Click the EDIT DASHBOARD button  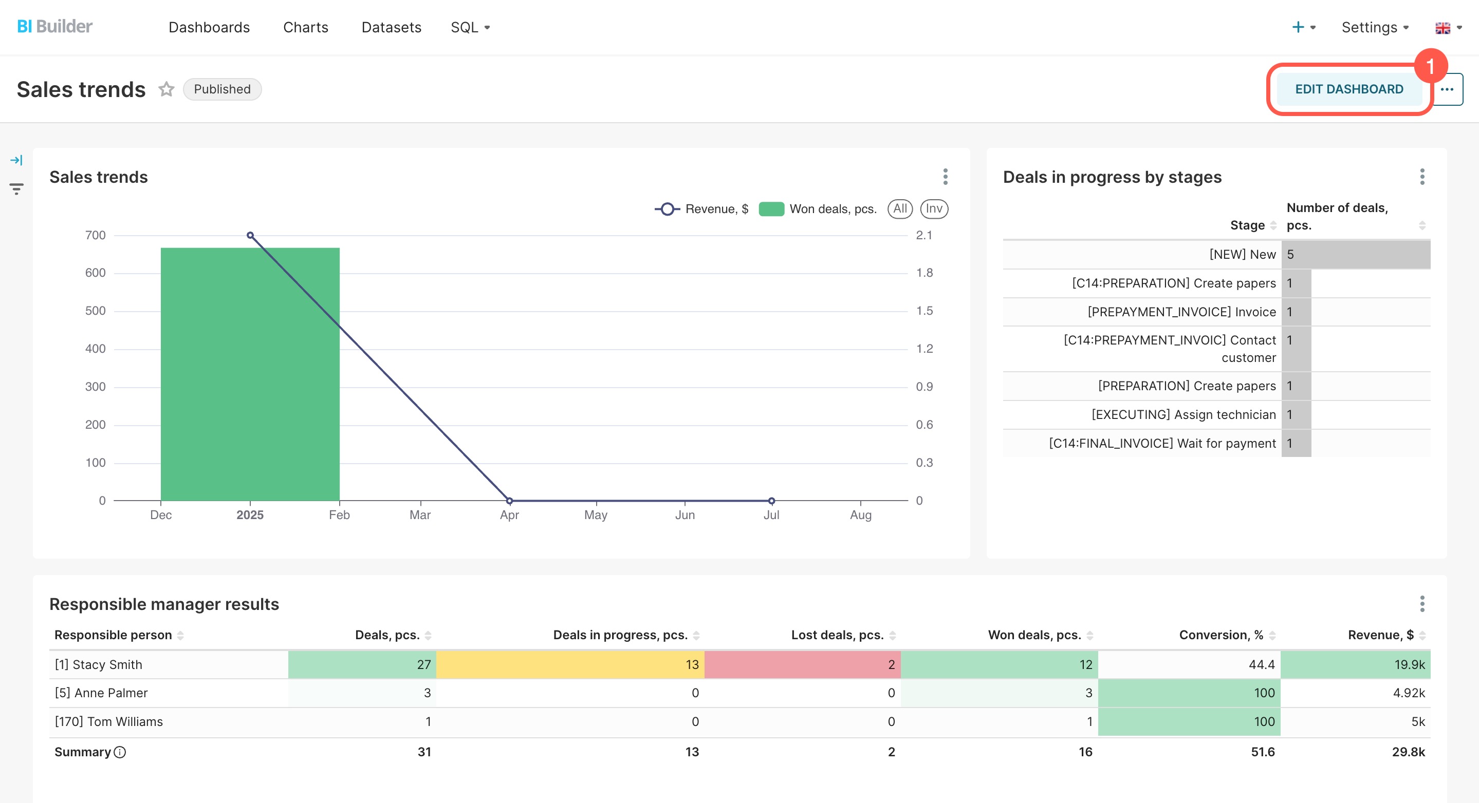pos(1348,89)
